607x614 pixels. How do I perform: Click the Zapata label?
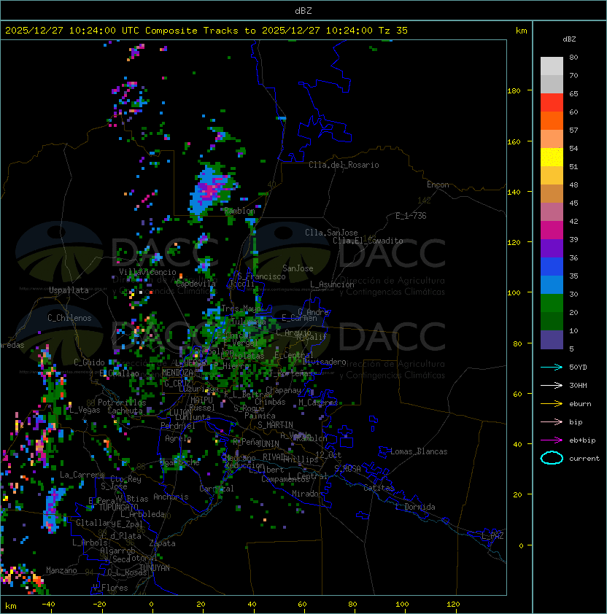[x=162, y=543]
